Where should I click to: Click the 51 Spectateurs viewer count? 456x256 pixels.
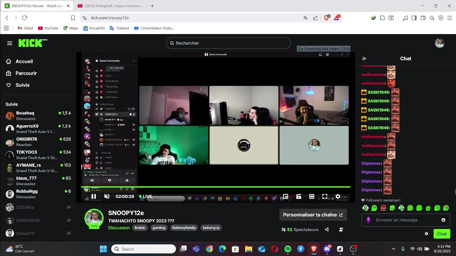click(x=300, y=230)
